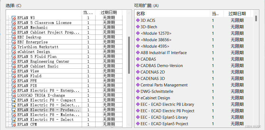
Task: Click the EPLAN Fluid license icon
Action: pos(14,76)
